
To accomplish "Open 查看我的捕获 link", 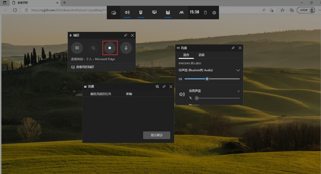I will tap(83, 67).
